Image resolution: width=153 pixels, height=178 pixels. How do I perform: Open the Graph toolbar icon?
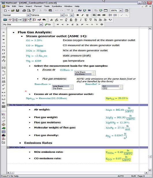pos(10,20)
